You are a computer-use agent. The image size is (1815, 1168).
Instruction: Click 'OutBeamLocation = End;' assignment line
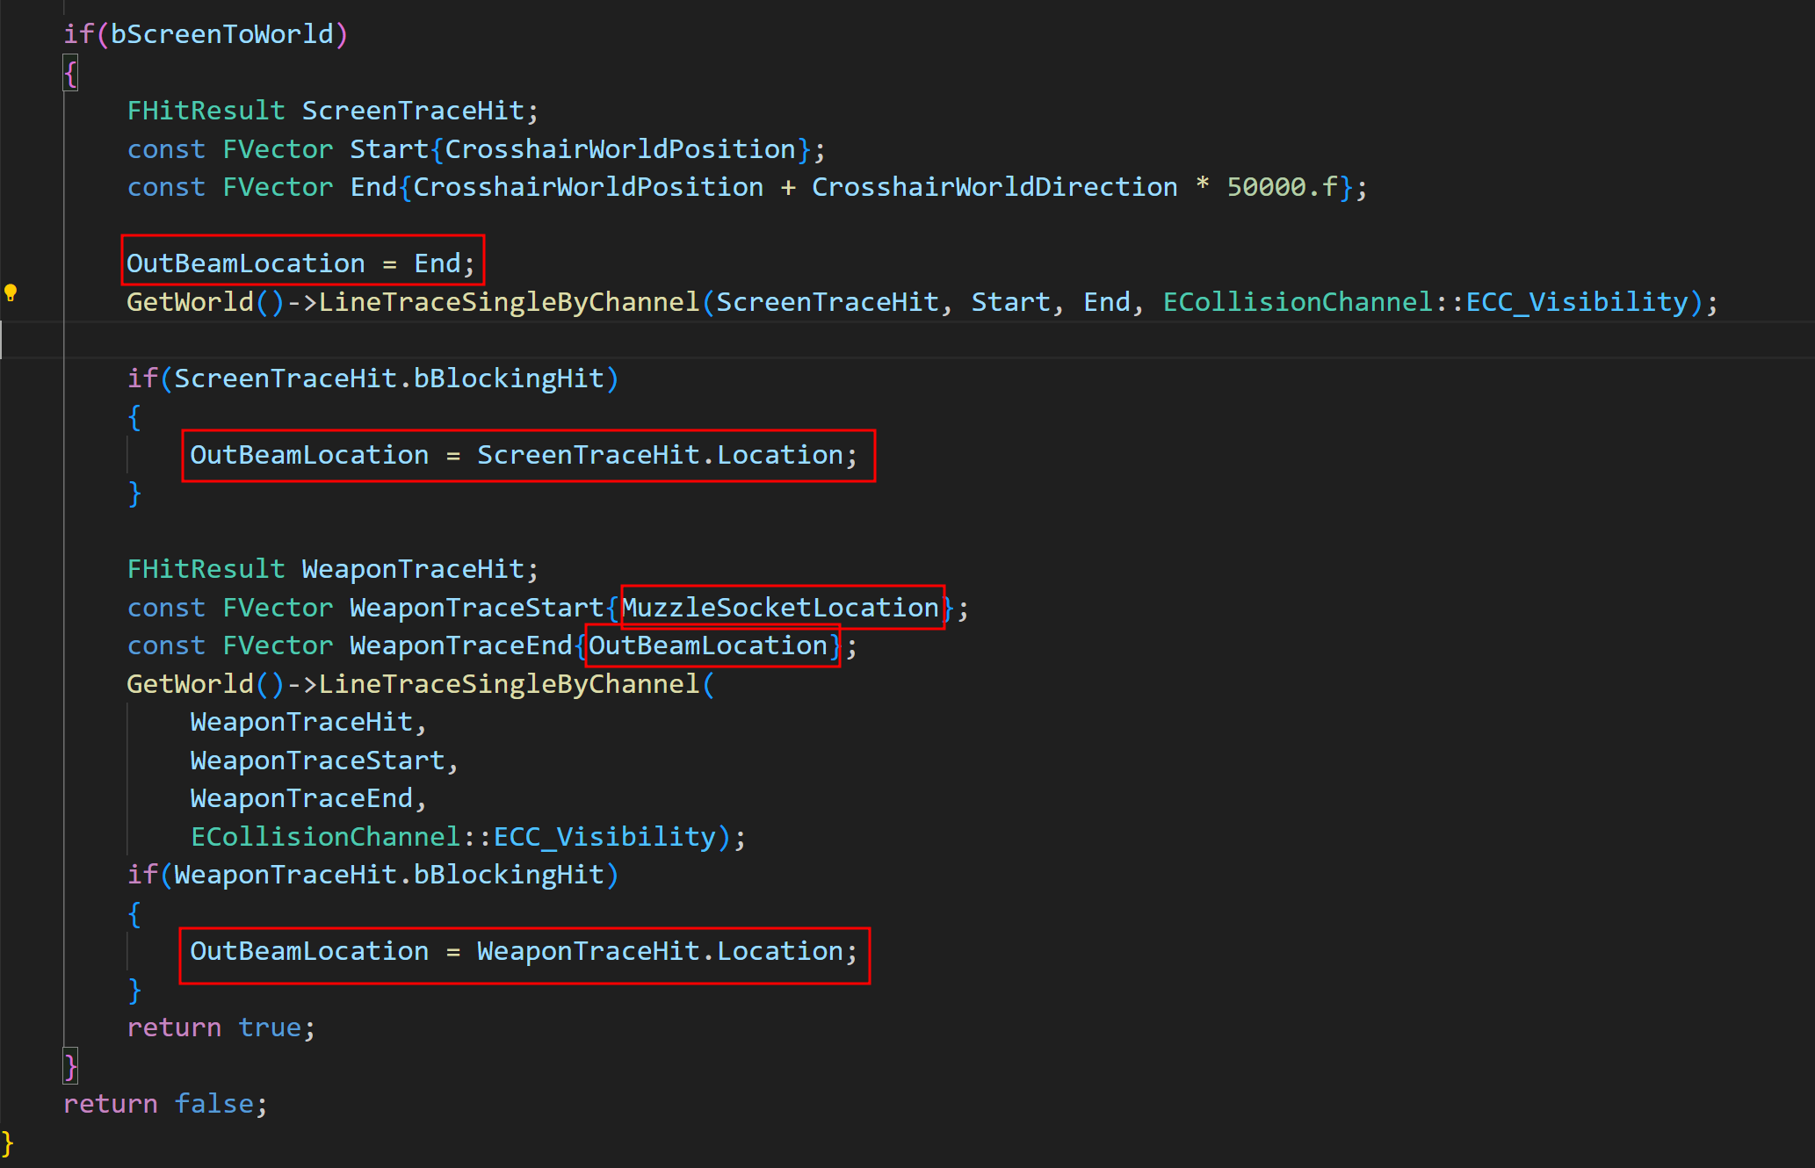[300, 263]
